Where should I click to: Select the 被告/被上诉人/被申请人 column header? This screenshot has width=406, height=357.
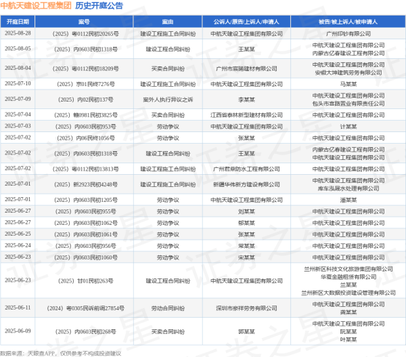(348, 22)
